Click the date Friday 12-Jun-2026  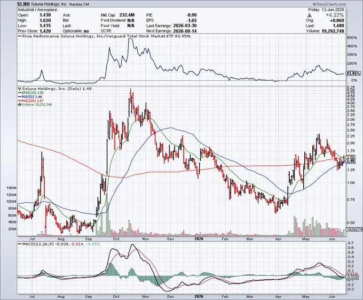pyautogui.click(x=326, y=10)
